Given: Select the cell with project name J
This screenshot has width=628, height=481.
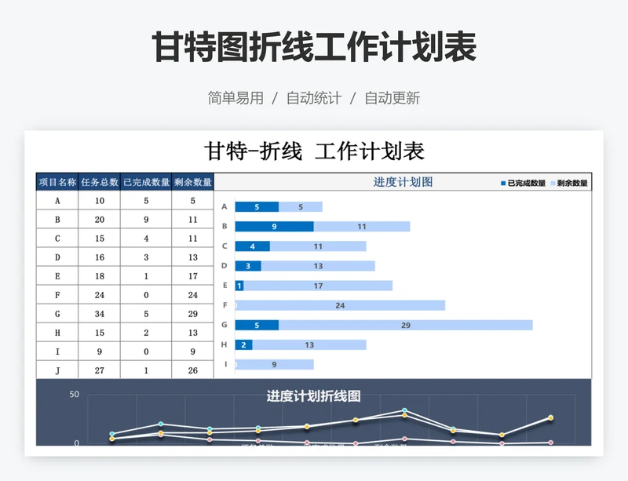Looking at the screenshot, I should 57,370.
